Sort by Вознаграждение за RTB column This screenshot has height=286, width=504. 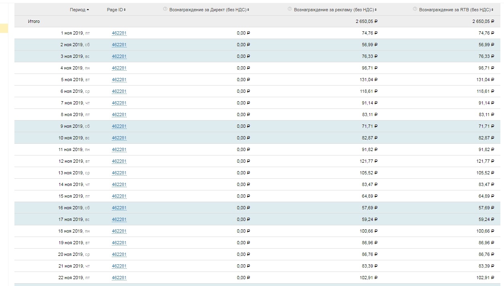point(456,10)
